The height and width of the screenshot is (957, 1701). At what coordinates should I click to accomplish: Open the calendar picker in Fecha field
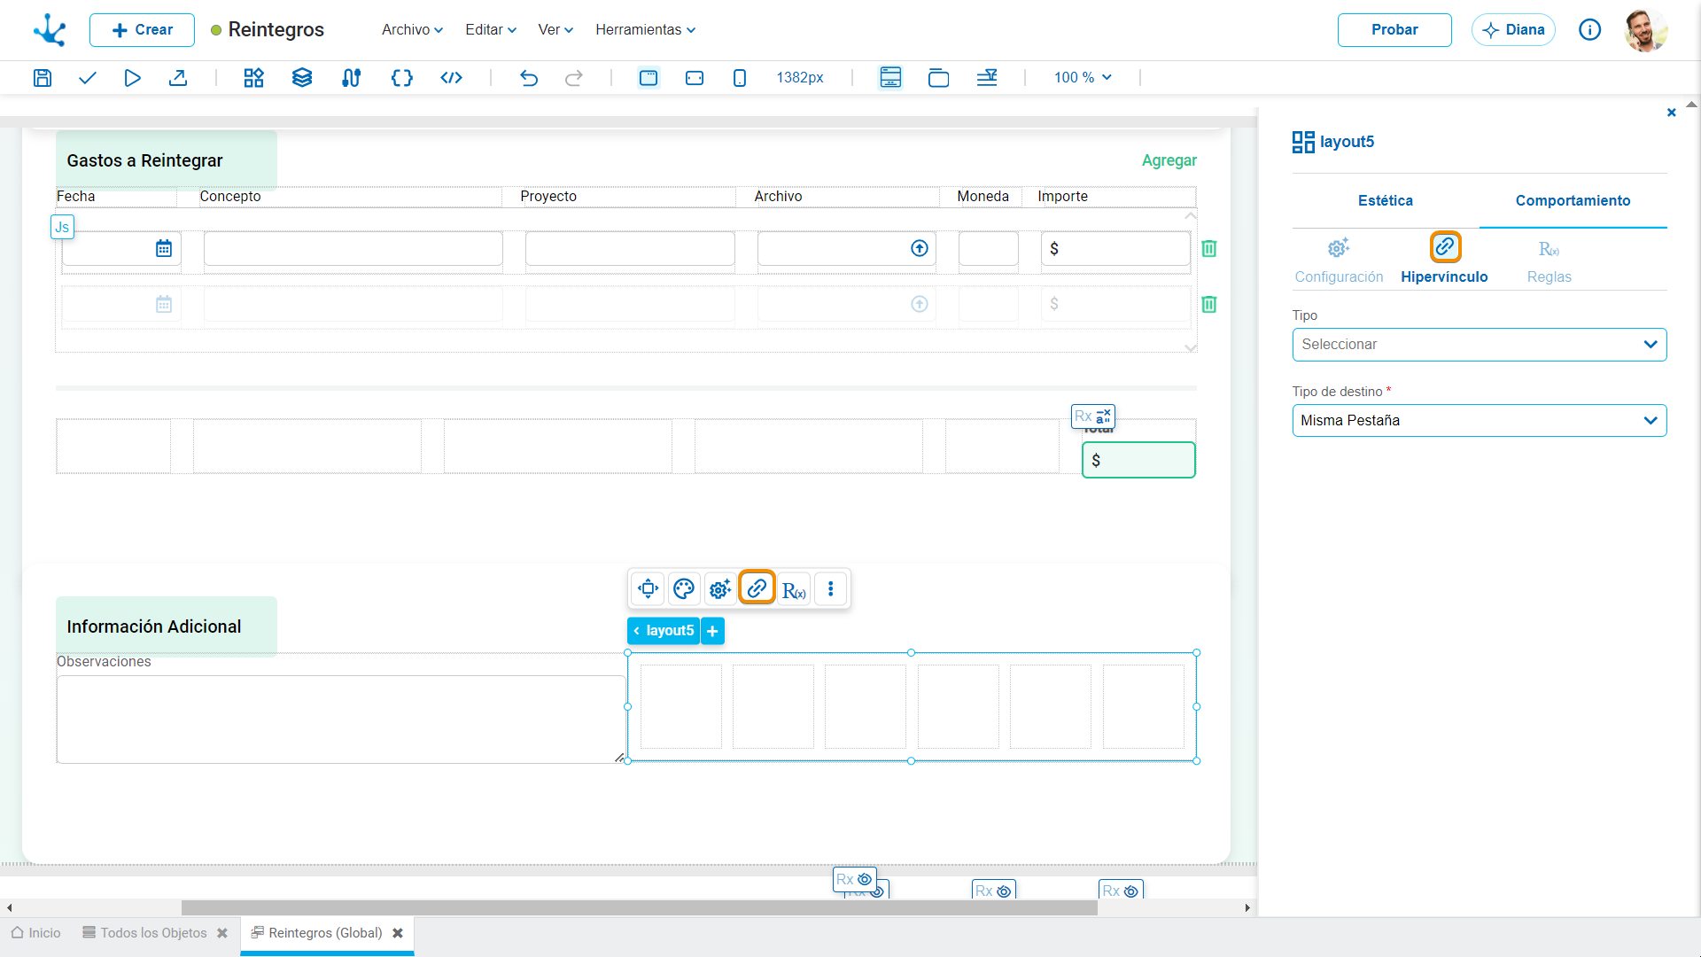[x=164, y=249]
